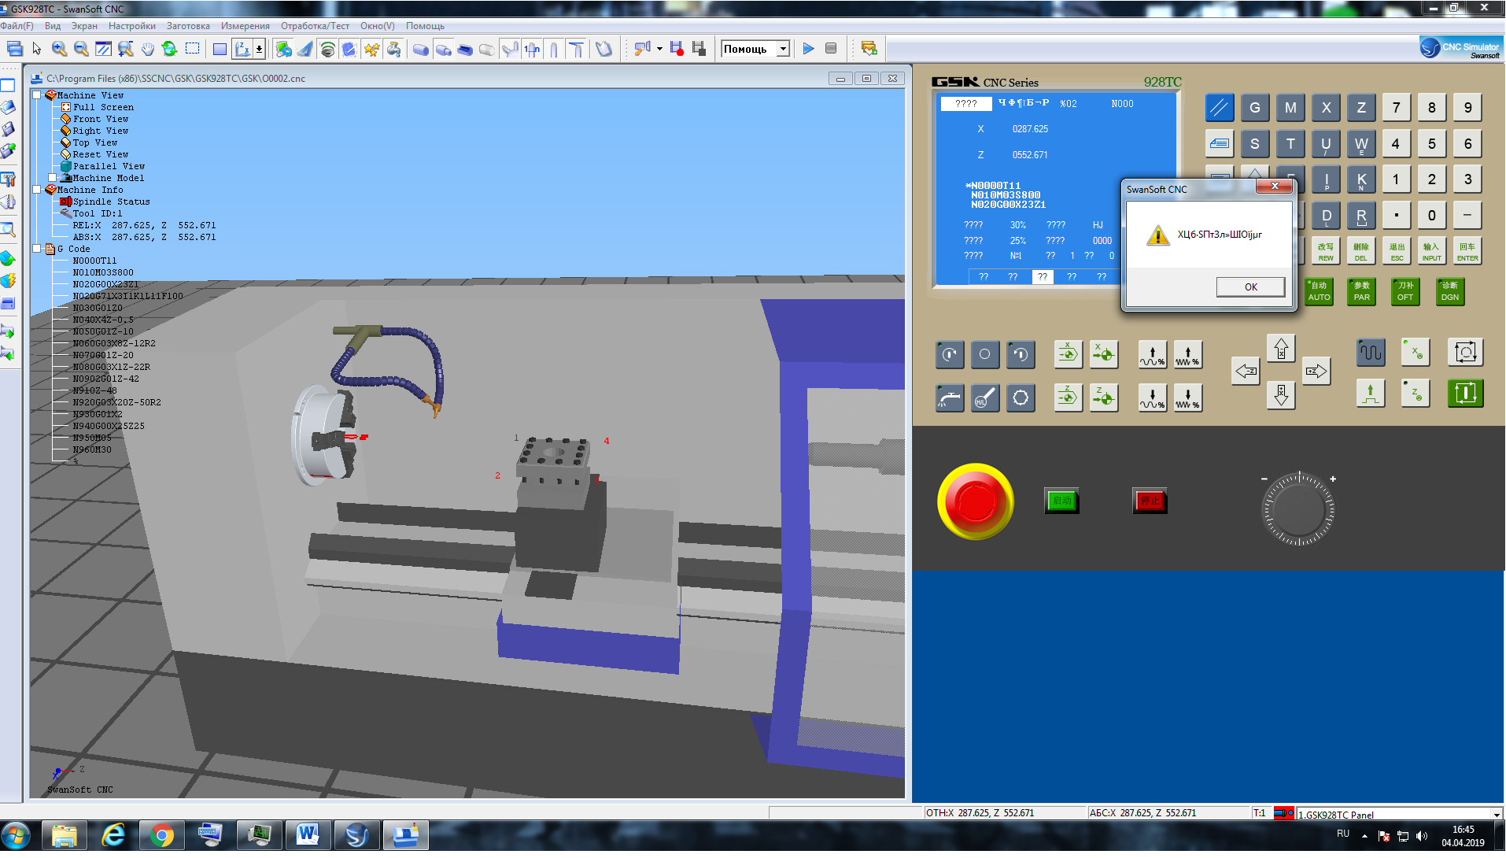Click the zoom out magnifier toolbar icon

coord(81,49)
